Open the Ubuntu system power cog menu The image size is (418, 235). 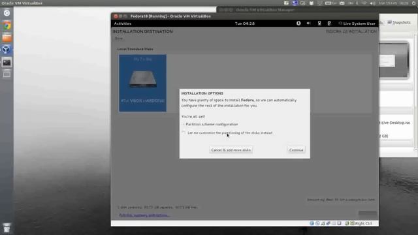(x=414, y=3)
